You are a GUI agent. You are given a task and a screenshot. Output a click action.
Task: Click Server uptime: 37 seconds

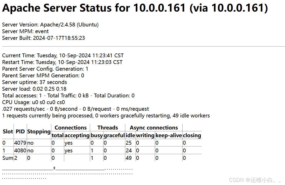34,82
